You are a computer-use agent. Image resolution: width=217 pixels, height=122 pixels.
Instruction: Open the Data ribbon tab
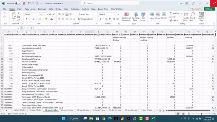[x=51, y=9]
